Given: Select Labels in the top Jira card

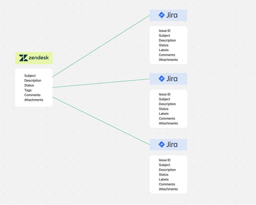Looking at the screenshot, I should [x=164, y=50].
